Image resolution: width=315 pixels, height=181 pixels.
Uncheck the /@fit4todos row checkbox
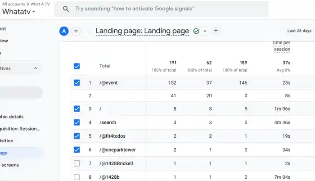77,136
